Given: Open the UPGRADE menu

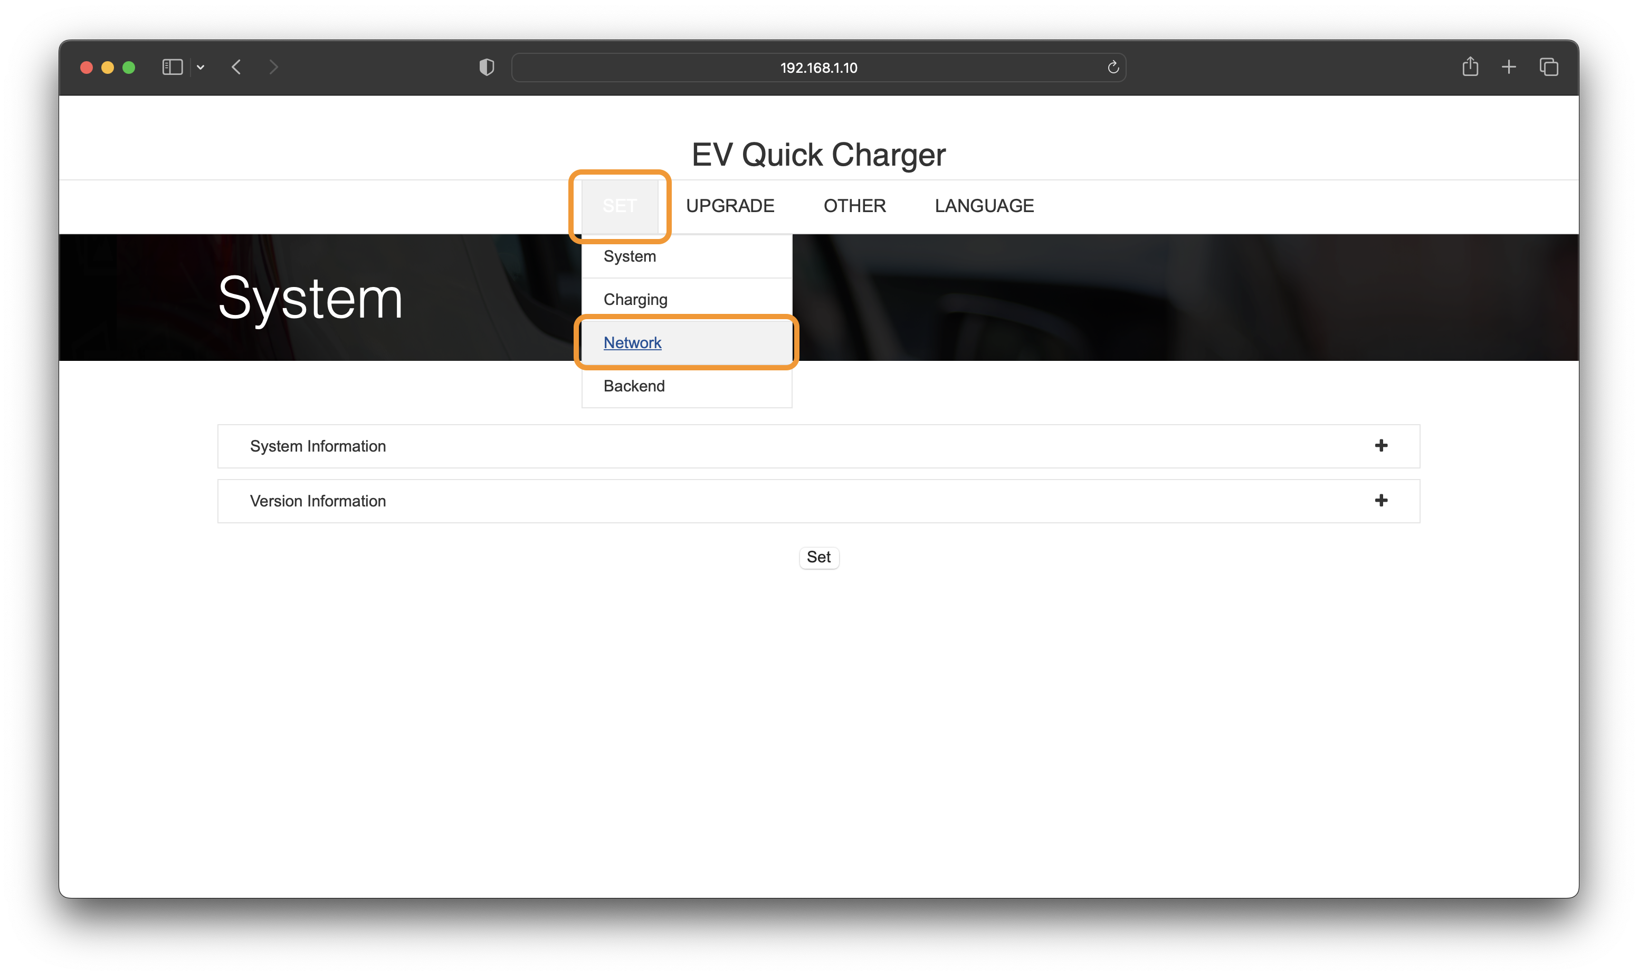Looking at the screenshot, I should (730, 206).
